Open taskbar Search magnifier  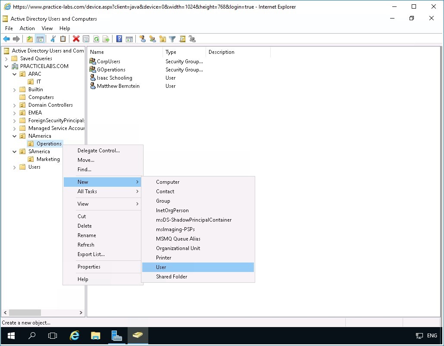(32, 336)
